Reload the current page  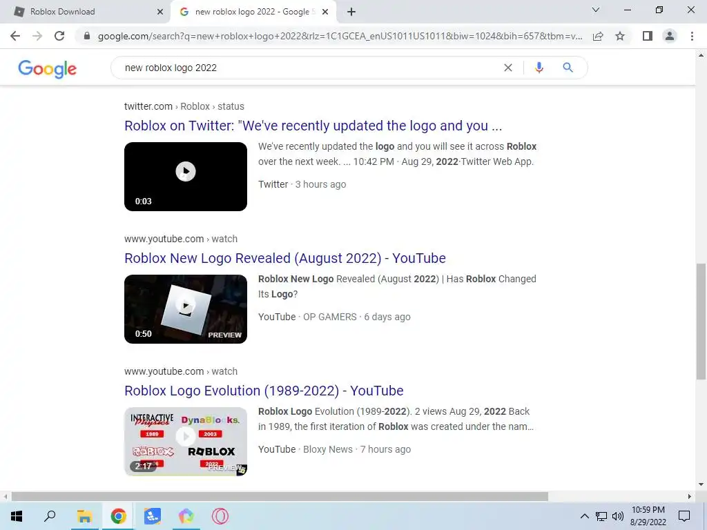pyautogui.click(x=59, y=36)
